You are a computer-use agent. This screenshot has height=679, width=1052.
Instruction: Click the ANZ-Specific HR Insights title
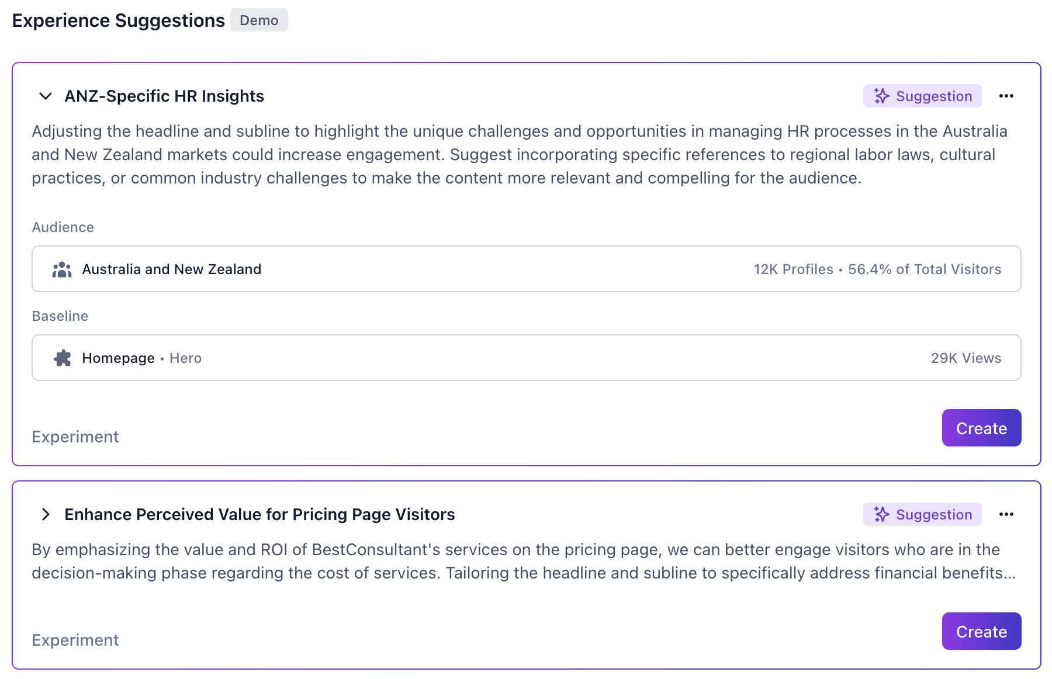click(x=164, y=96)
